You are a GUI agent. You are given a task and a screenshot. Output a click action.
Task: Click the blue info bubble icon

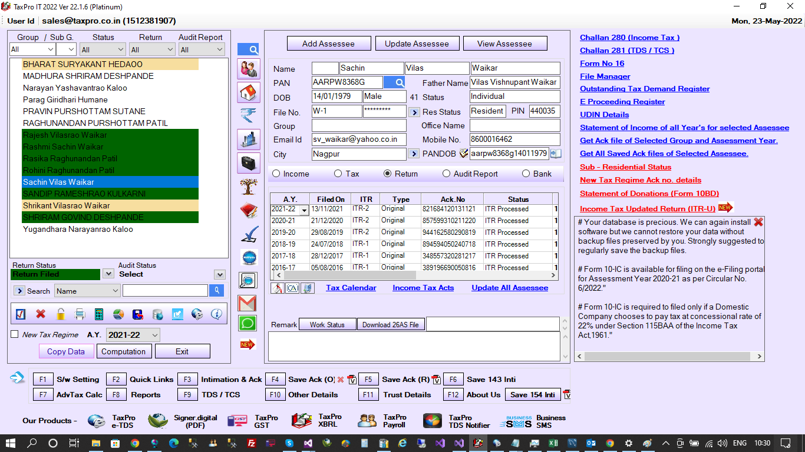tap(216, 314)
